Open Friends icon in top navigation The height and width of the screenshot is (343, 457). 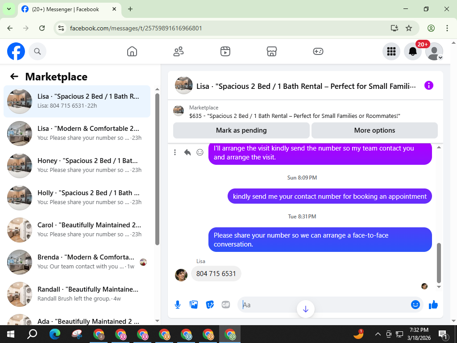click(179, 51)
